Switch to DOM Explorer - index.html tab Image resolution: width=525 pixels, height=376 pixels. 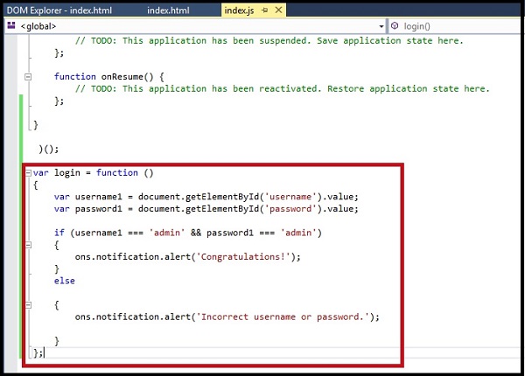pos(59,10)
